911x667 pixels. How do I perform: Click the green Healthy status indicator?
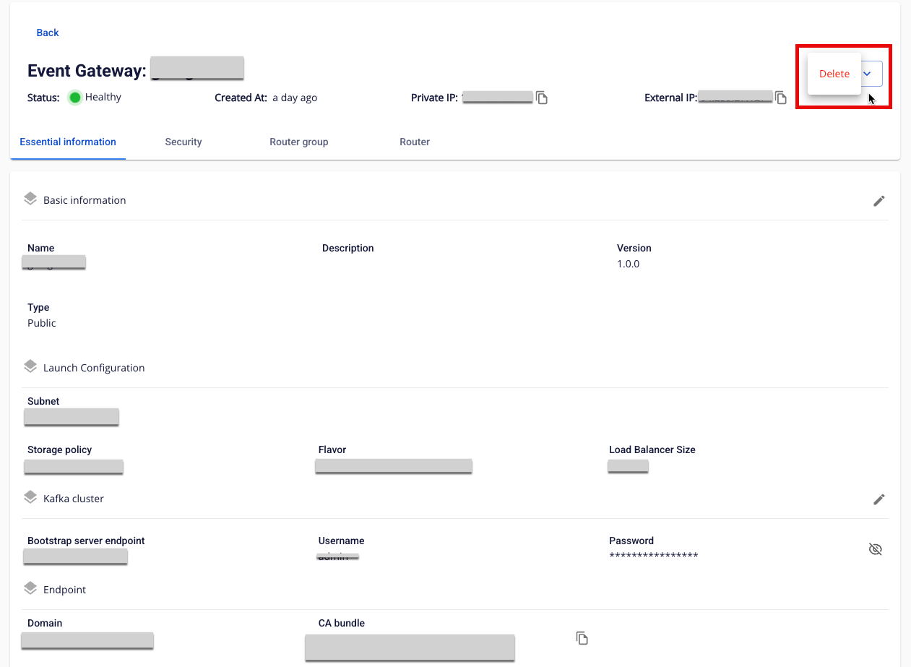pyautogui.click(x=74, y=98)
